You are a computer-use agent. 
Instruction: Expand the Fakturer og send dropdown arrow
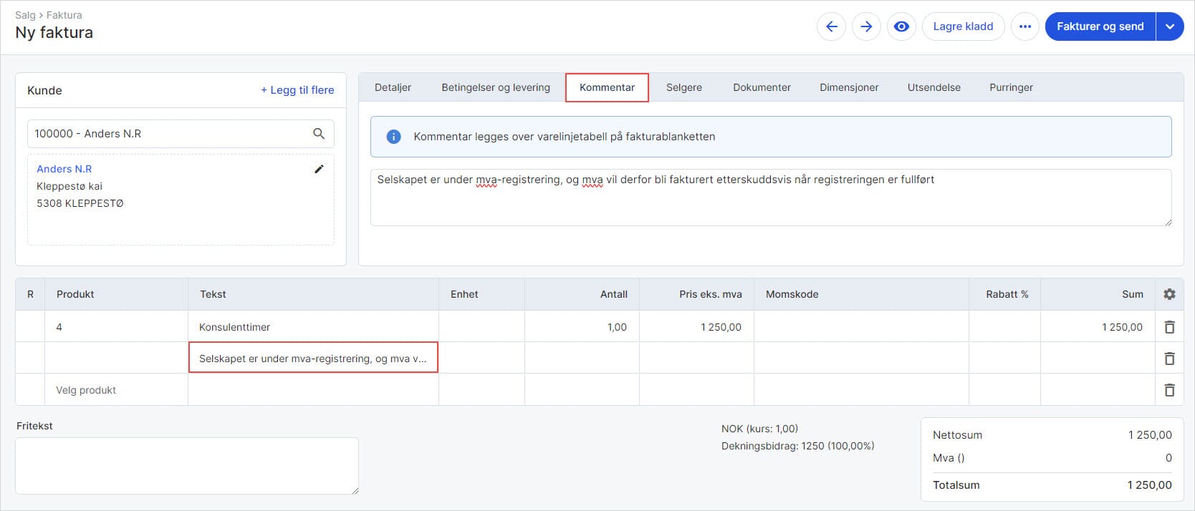[x=1169, y=26]
